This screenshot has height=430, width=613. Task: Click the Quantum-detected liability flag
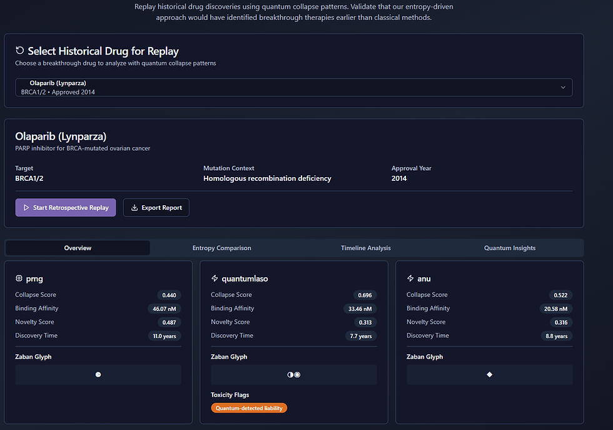click(x=249, y=408)
